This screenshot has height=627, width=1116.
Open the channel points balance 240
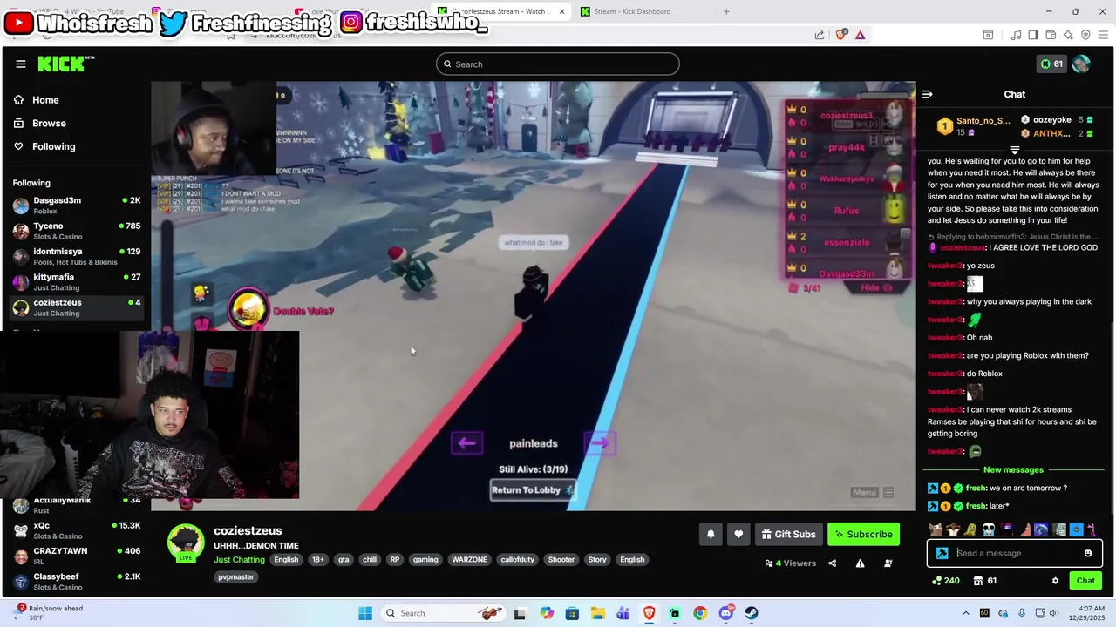click(946, 581)
